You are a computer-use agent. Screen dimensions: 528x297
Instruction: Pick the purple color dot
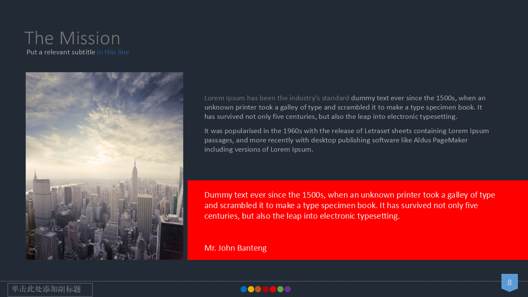tap(288, 289)
